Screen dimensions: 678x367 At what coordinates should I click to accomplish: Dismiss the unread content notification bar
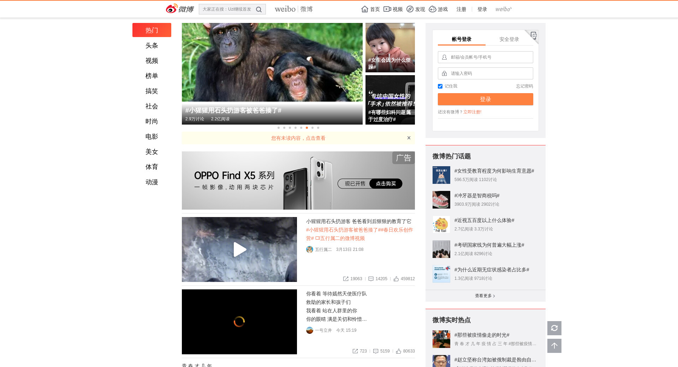tap(409, 138)
